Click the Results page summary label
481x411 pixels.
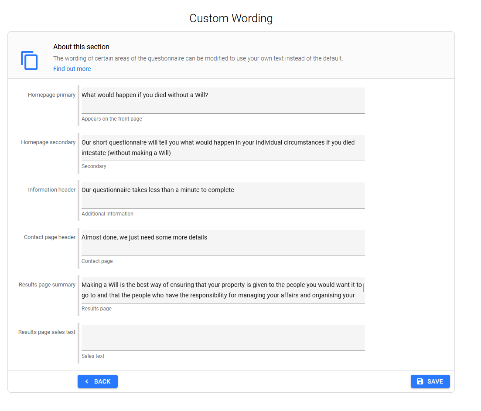(47, 285)
